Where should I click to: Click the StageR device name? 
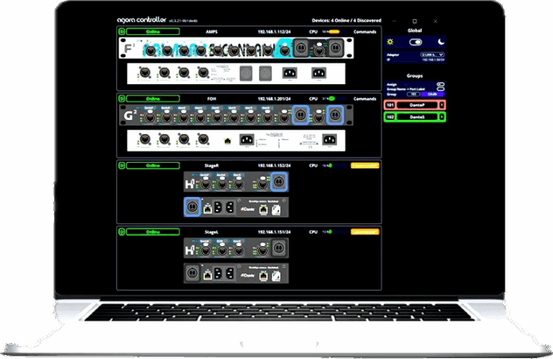pyautogui.click(x=211, y=165)
